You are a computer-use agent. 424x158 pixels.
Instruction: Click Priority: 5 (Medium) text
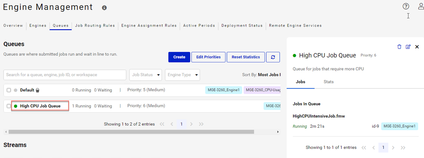146,90
